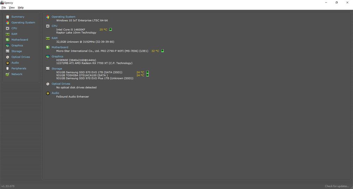Click the Motherboard heading link in summary
The width and height of the screenshot is (353, 189).
pos(60,47)
